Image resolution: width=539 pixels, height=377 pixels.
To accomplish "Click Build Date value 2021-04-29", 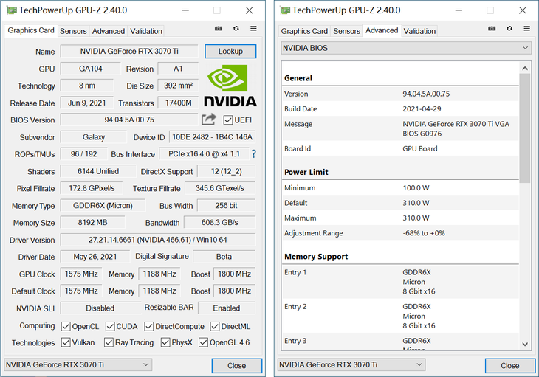I will coord(422,109).
